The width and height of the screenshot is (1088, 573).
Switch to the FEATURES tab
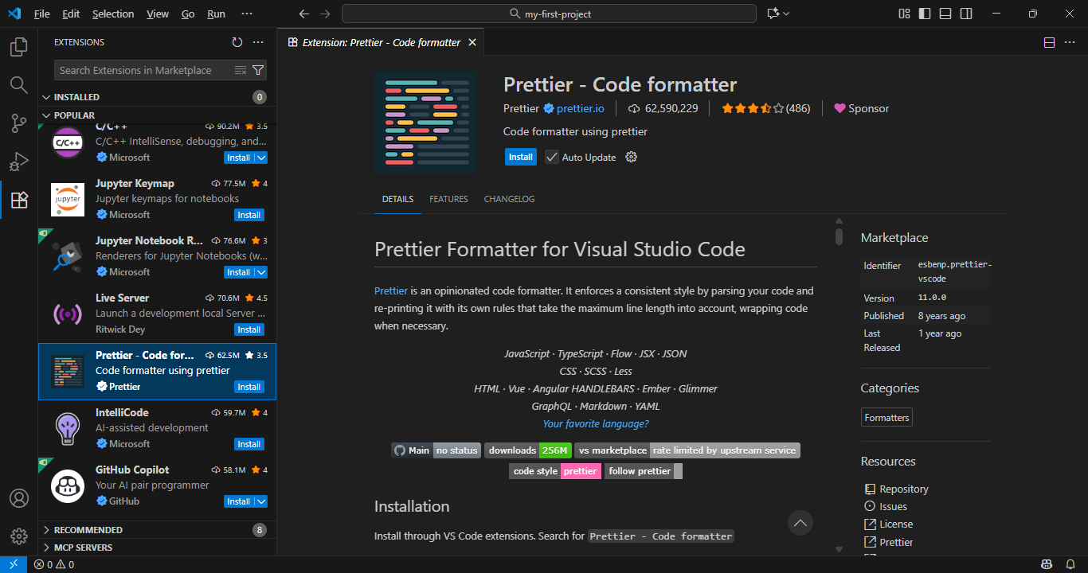coord(448,199)
